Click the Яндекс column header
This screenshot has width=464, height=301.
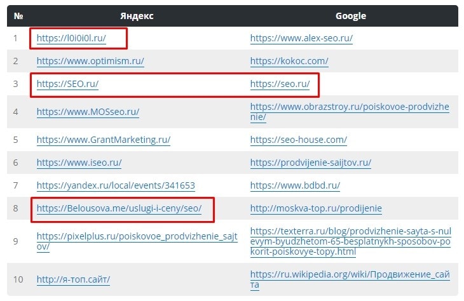[137, 16]
